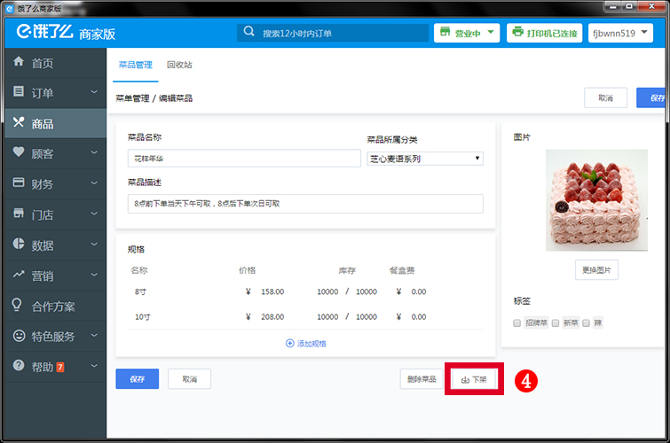Screen dimensions: 670x443
Task: Click the lightbulb icon for 合作方案
Action: click(x=19, y=306)
